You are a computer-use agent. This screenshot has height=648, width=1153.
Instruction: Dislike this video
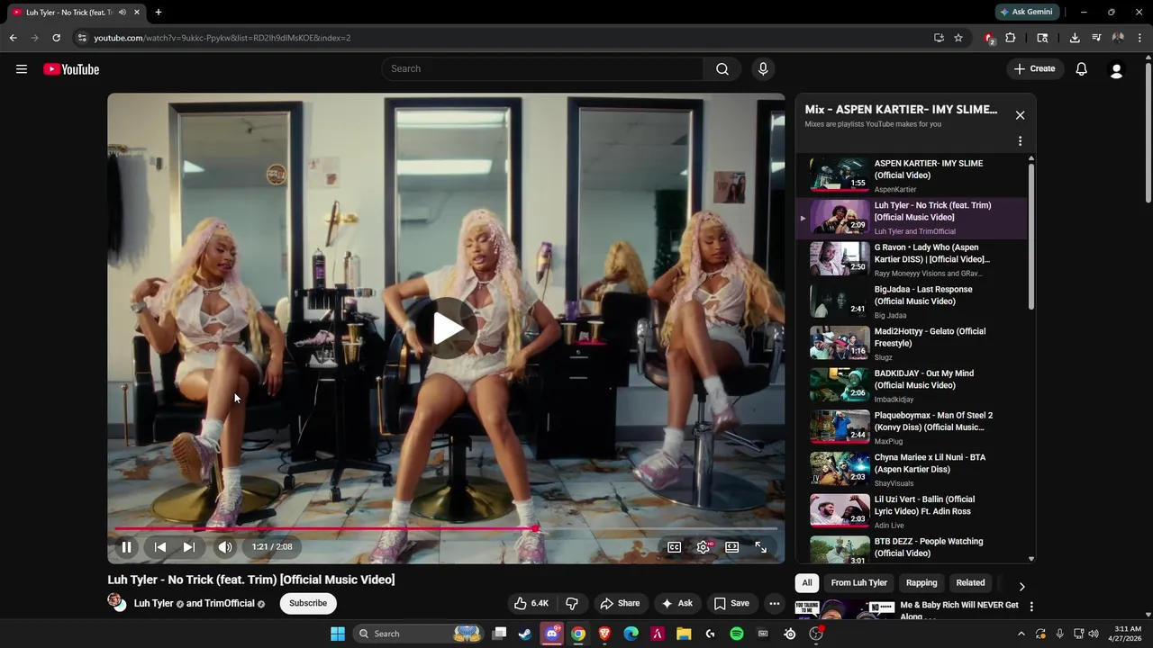coord(571,603)
